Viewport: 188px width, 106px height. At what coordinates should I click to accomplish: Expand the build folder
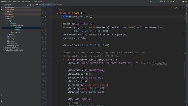(6, 14)
